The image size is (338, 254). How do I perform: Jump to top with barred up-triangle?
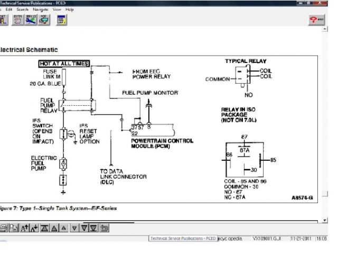(x=44, y=228)
